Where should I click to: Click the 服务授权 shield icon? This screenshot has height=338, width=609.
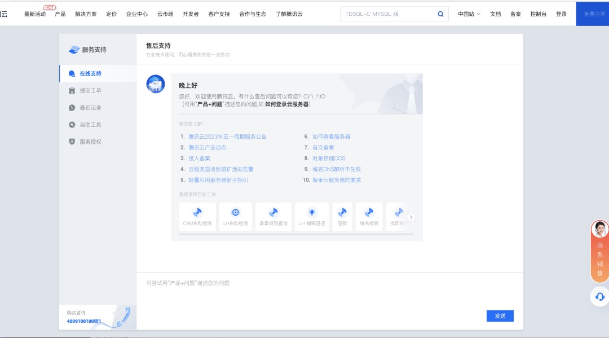(72, 142)
